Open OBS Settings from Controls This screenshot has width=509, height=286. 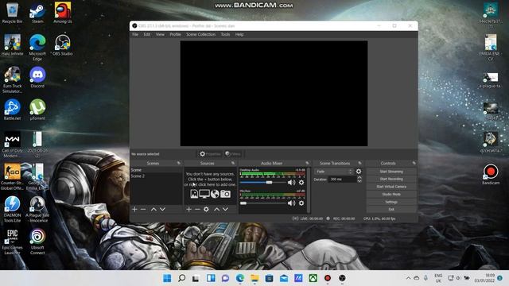point(391,202)
